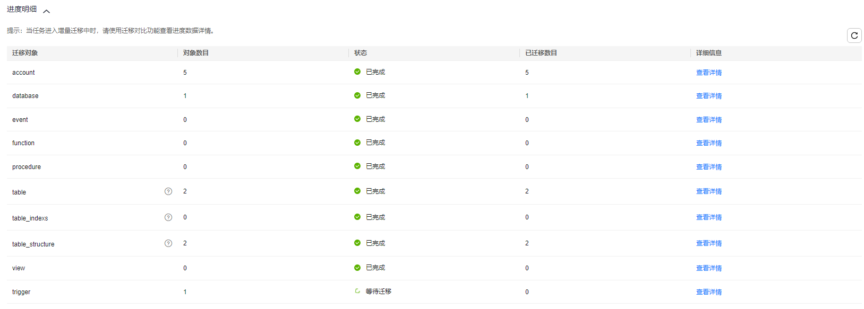Collapse the 进度明细 section chevron

(x=47, y=11)
